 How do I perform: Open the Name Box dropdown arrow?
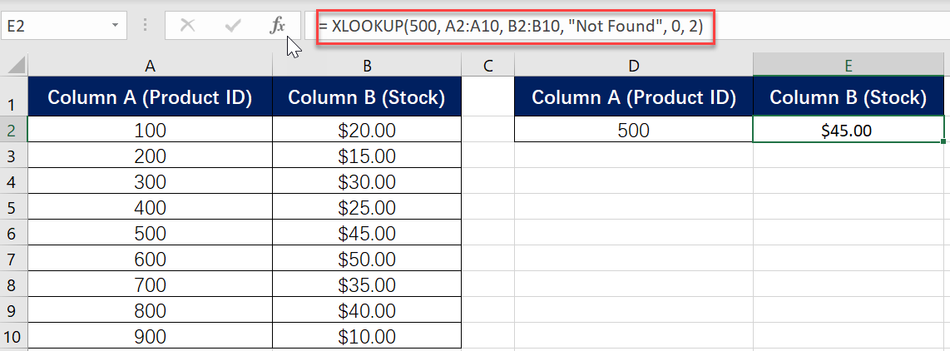point(115,26)
